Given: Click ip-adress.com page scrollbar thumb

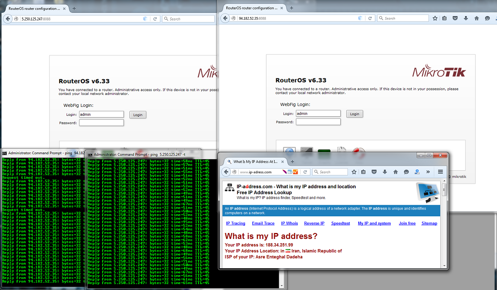Looking at the screenshot, I should [x=444, y=190].
